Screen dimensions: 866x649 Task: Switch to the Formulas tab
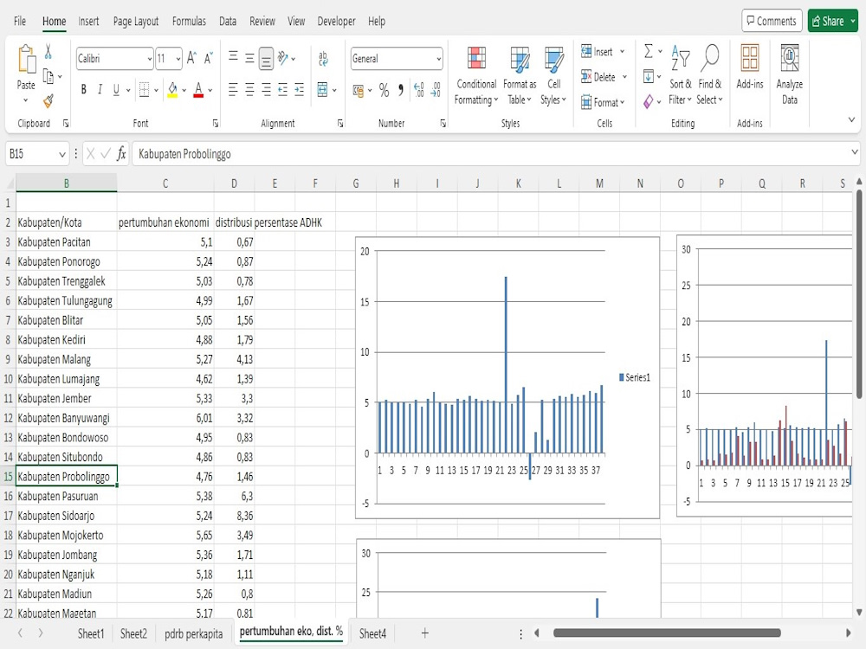189,21
